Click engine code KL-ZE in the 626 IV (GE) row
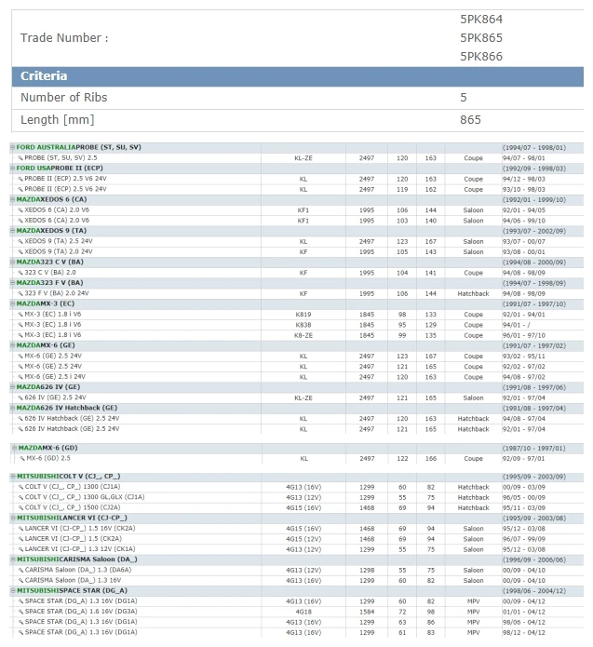Image resolution: width=593 pixels, height=647 pixels. click(x=303, y=398)
